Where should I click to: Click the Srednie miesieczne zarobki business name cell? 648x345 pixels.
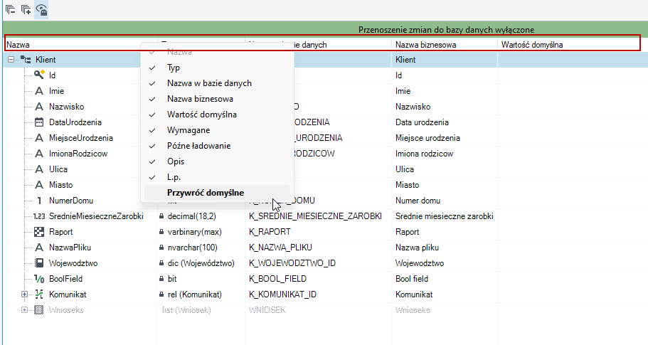pos(445,216)
